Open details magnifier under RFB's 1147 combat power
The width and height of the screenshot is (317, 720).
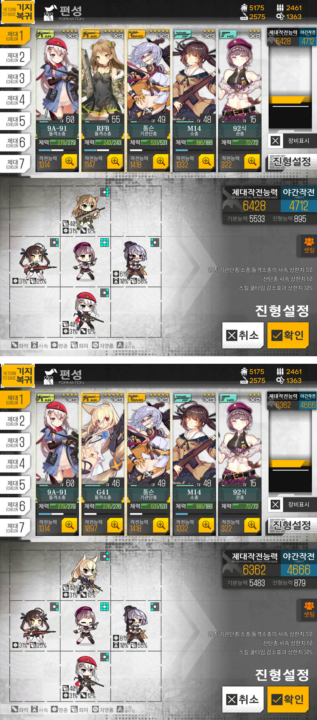[x=115, y=161]
